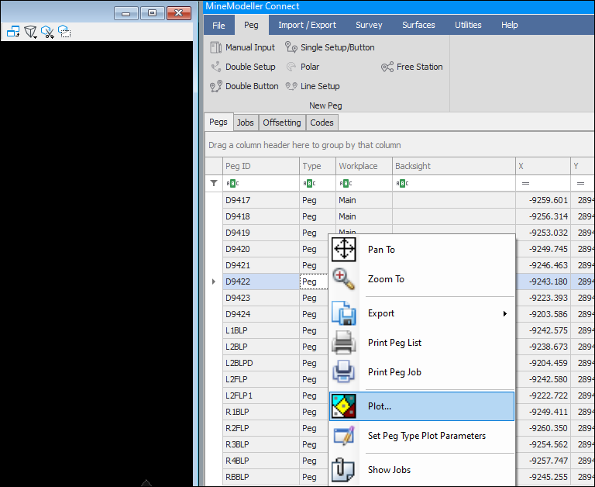Open the Survey ribbon tab
The image size is (595, 487).
(x=369, y=25)
